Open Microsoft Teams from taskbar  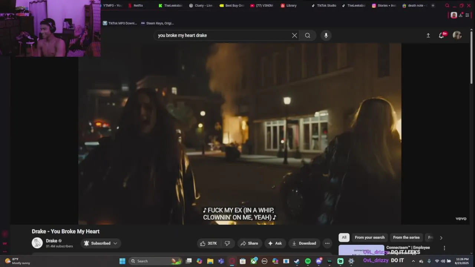[221, 261]
